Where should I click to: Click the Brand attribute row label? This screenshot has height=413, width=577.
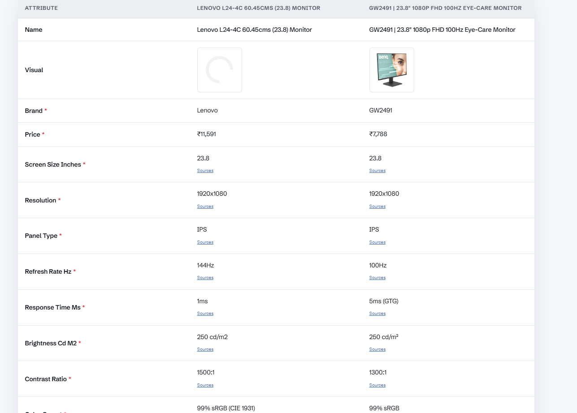[33, 110]
